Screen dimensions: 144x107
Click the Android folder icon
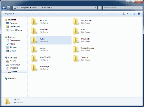pyautogui.click(x=34, y=22)
